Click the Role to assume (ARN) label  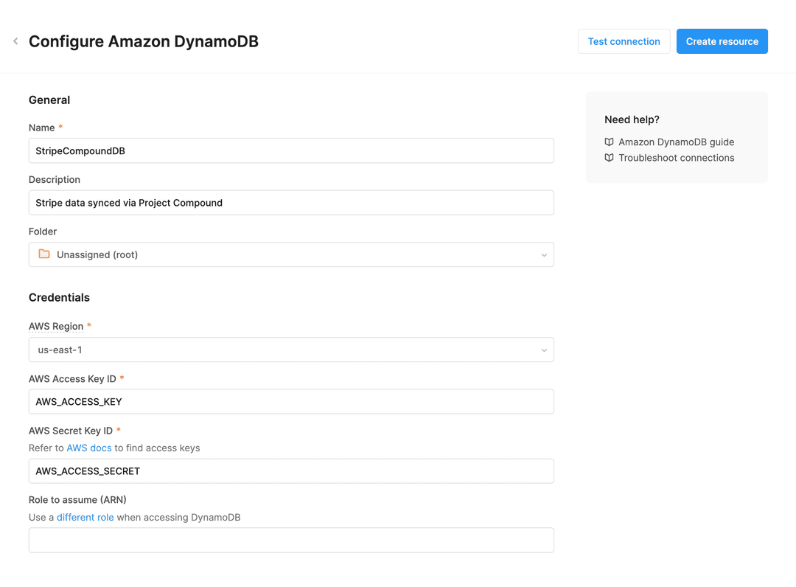[x=77, y=500]
